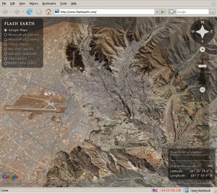This screenshot has width=217, height=193.
Task: Open the File menu
Action: [x=4, y=4]
